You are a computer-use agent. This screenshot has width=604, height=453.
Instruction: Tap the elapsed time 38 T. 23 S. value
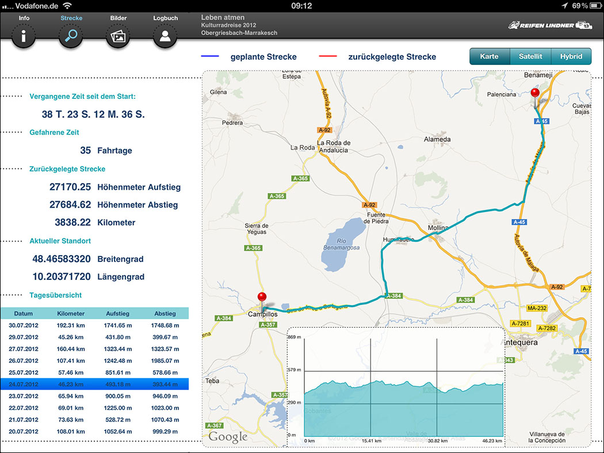93,114
